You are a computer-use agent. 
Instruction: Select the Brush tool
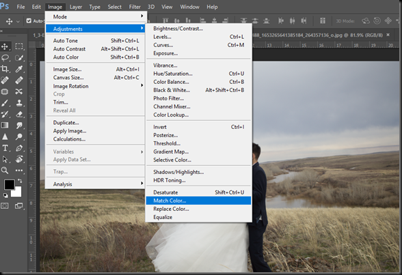(x=5, y=103)
